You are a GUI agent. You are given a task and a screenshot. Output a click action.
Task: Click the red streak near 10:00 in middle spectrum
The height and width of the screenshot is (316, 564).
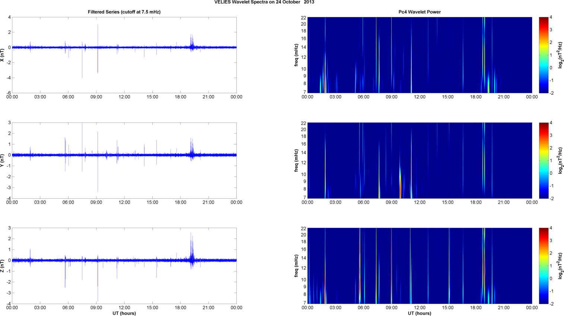point(400,186)
